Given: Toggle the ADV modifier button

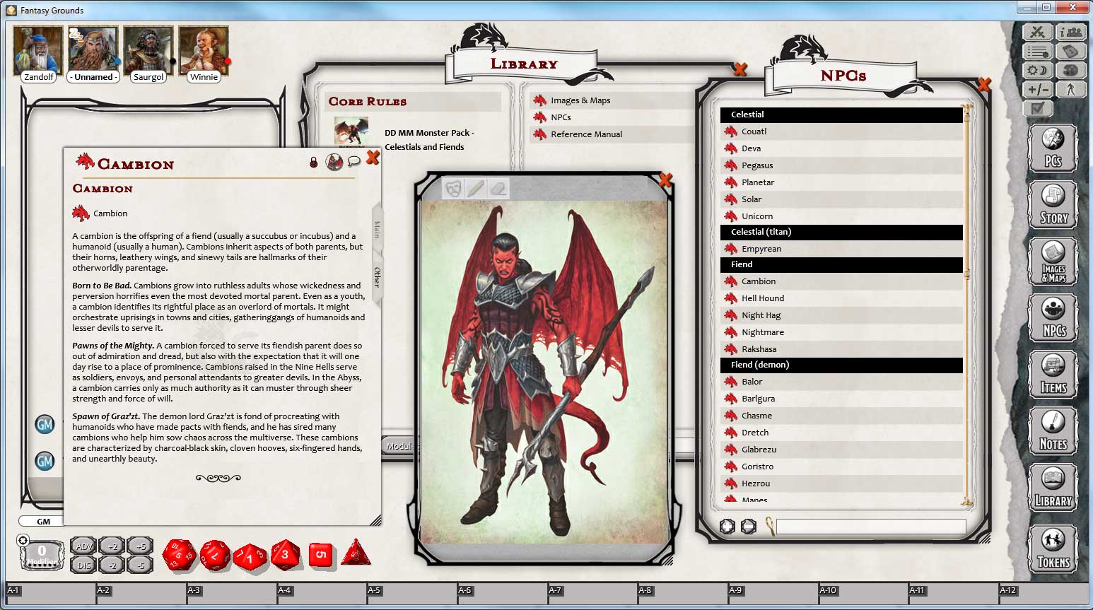Looking at the screenshot, I should click(83, 546).
